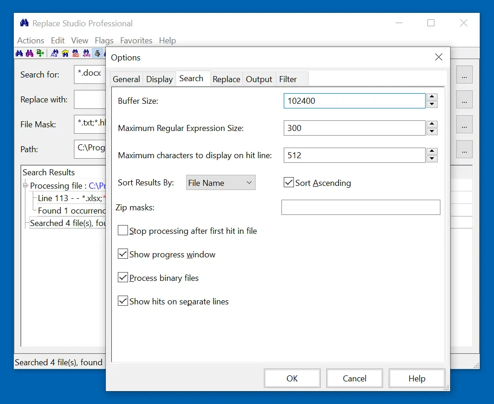The width and height of the screenshot is (494, 404).
Task: Click the blue binoculars Search toolbar icon
Action: pyautogui.click(x=19, y=53)
